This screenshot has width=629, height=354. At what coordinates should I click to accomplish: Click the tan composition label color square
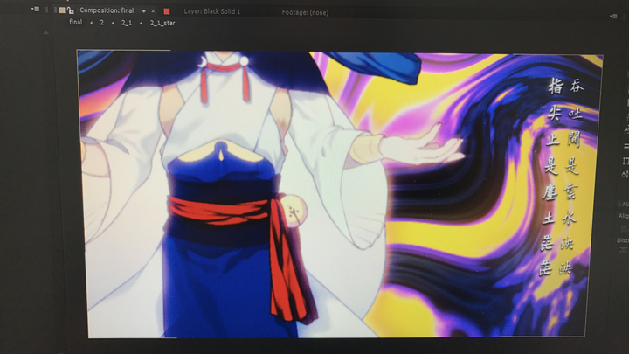[62, 10]
